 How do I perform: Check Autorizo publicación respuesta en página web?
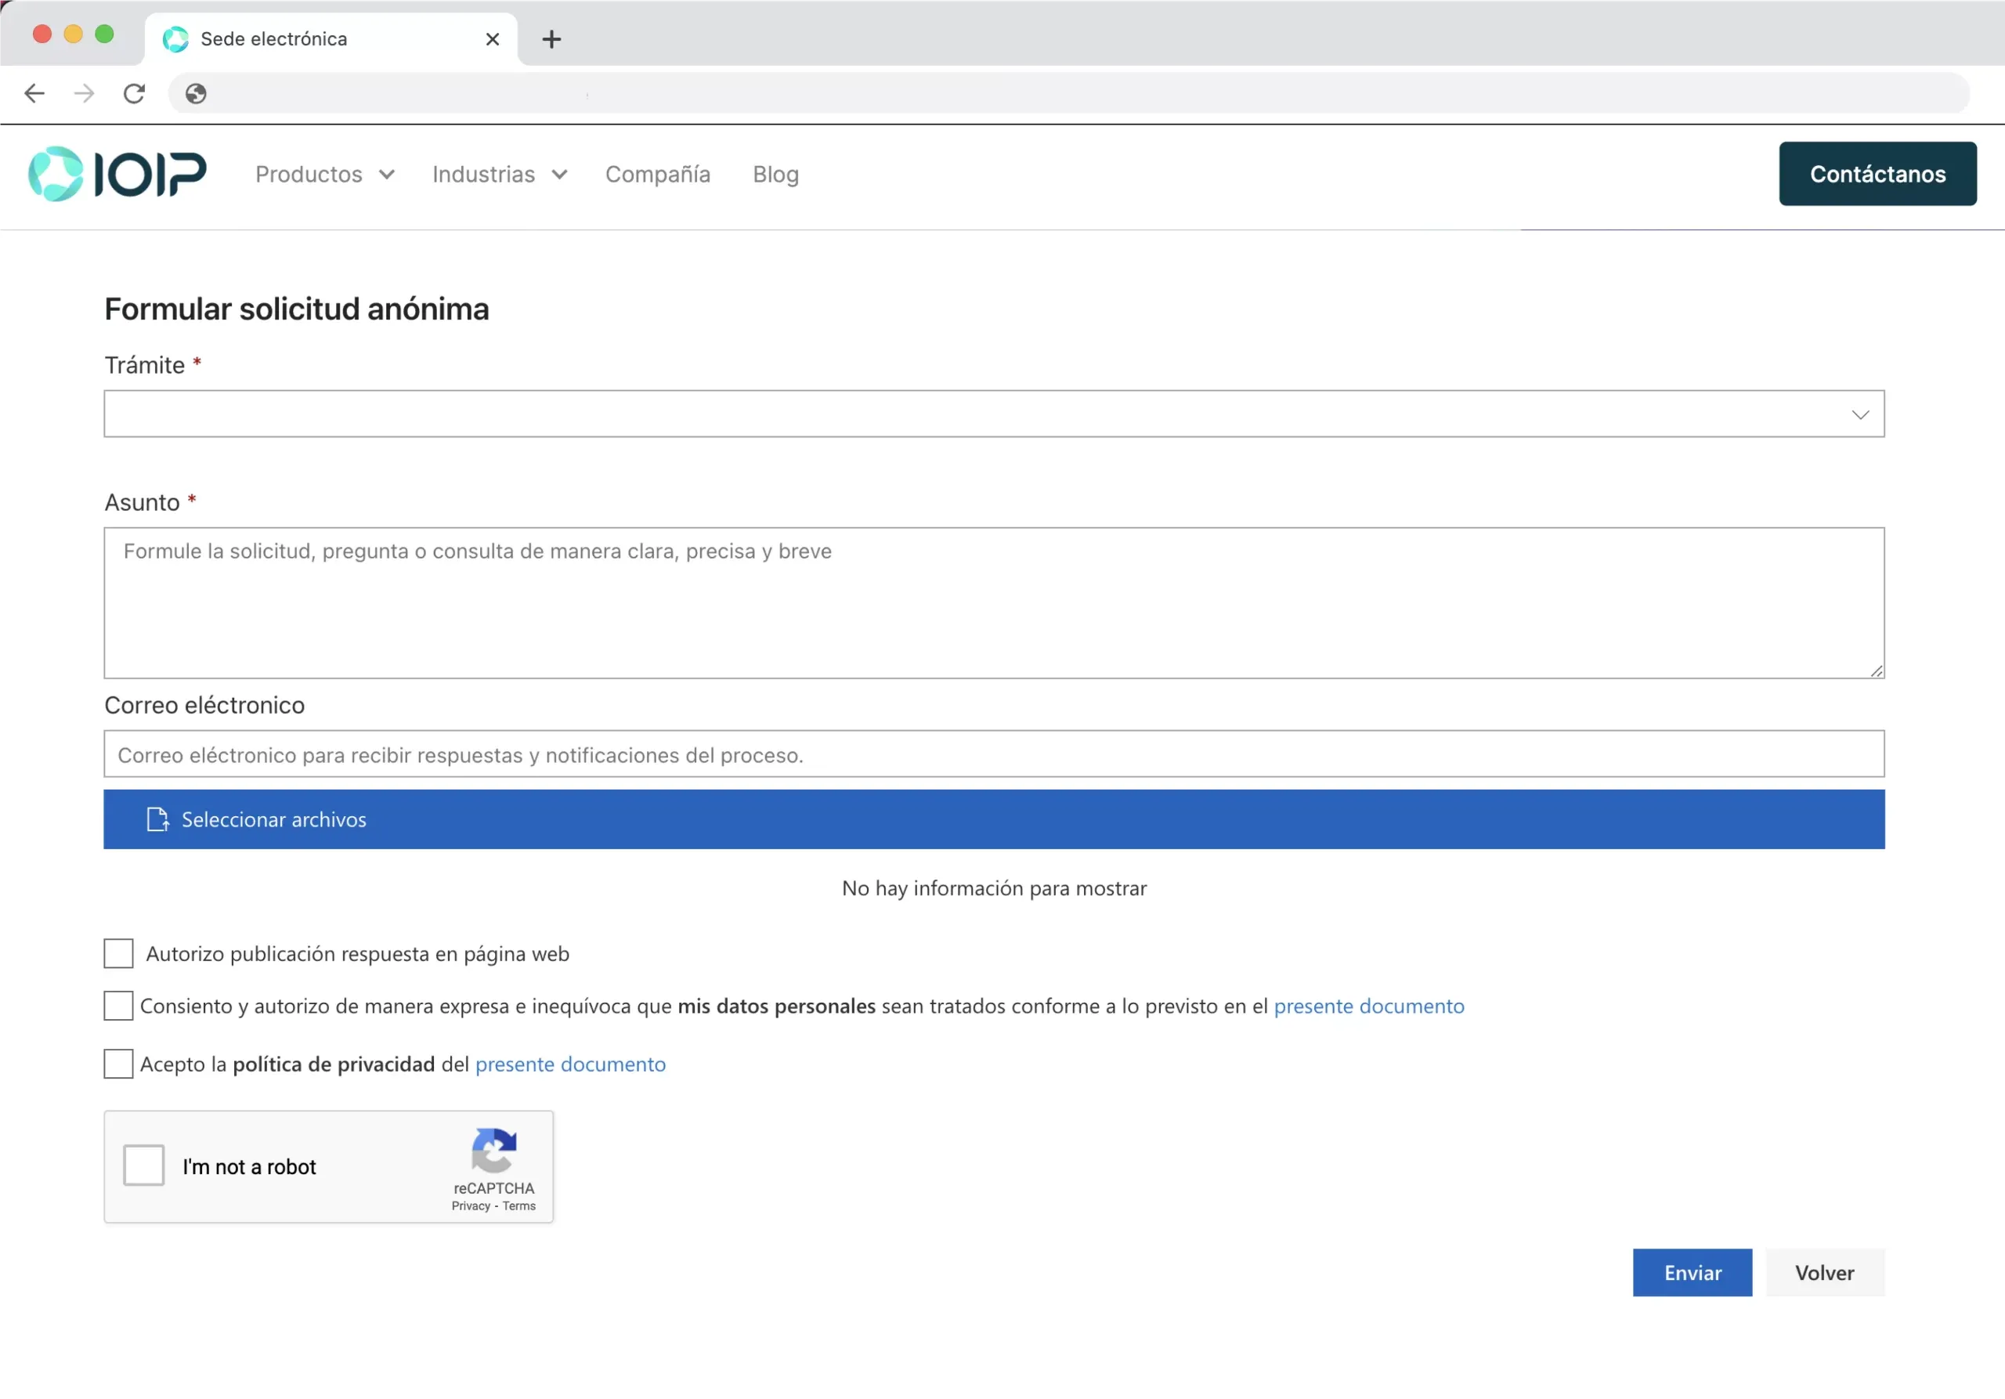119,953
